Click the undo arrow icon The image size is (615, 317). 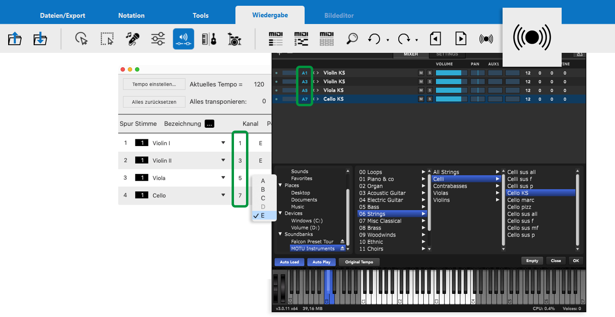click(374, 39)
